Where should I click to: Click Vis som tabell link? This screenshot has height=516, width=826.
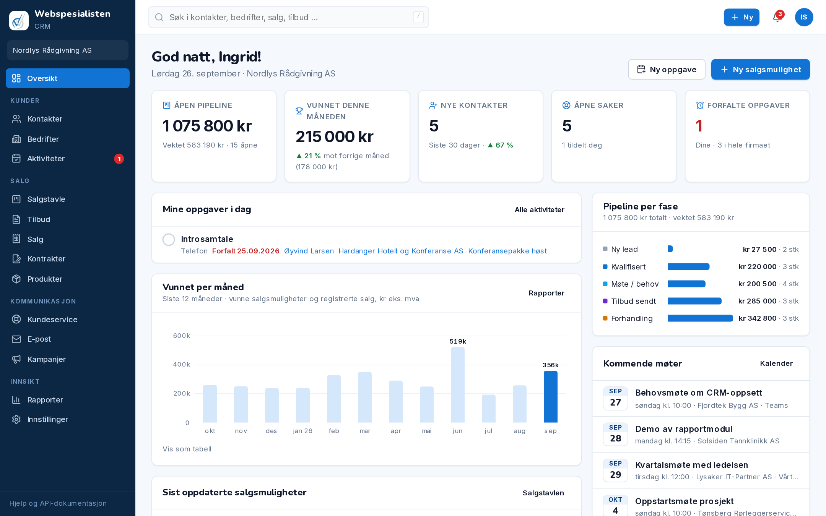click(187, 449)
